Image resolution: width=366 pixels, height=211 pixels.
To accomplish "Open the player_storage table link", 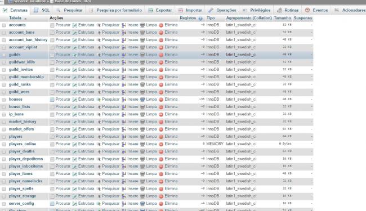I will point(23,196).
